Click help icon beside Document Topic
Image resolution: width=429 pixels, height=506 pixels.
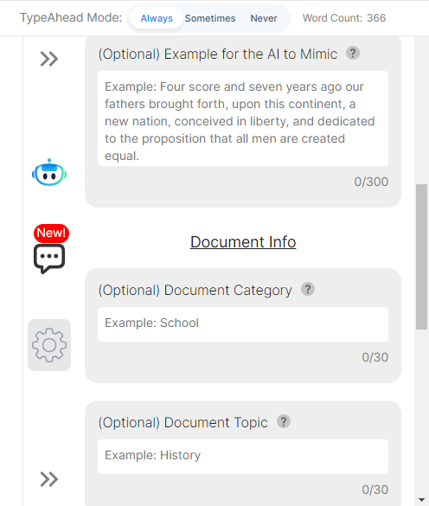[284, 421]
